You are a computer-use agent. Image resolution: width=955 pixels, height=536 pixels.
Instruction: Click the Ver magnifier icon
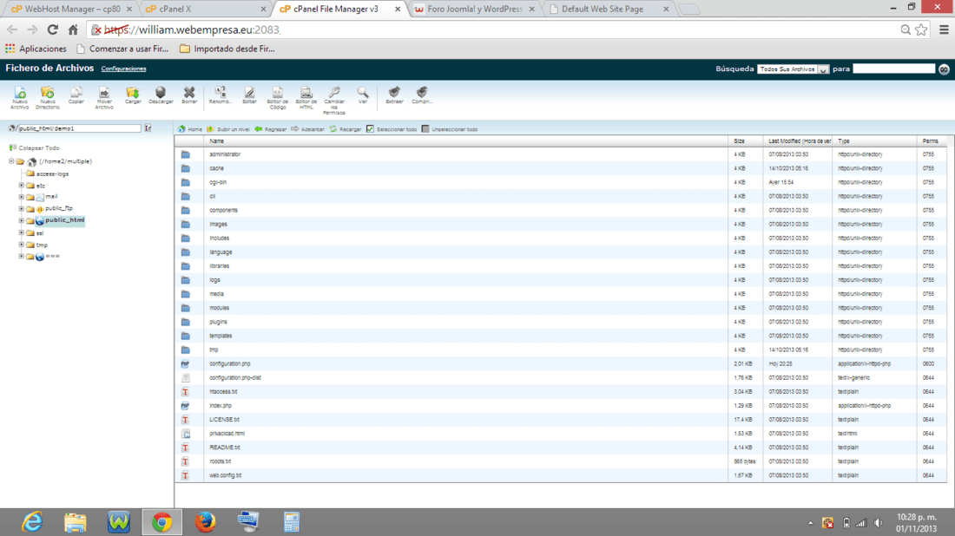(363, 95)
